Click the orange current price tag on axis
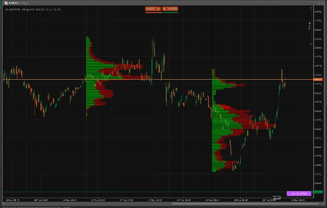327x208 pixels. click(x=318, y=80)
